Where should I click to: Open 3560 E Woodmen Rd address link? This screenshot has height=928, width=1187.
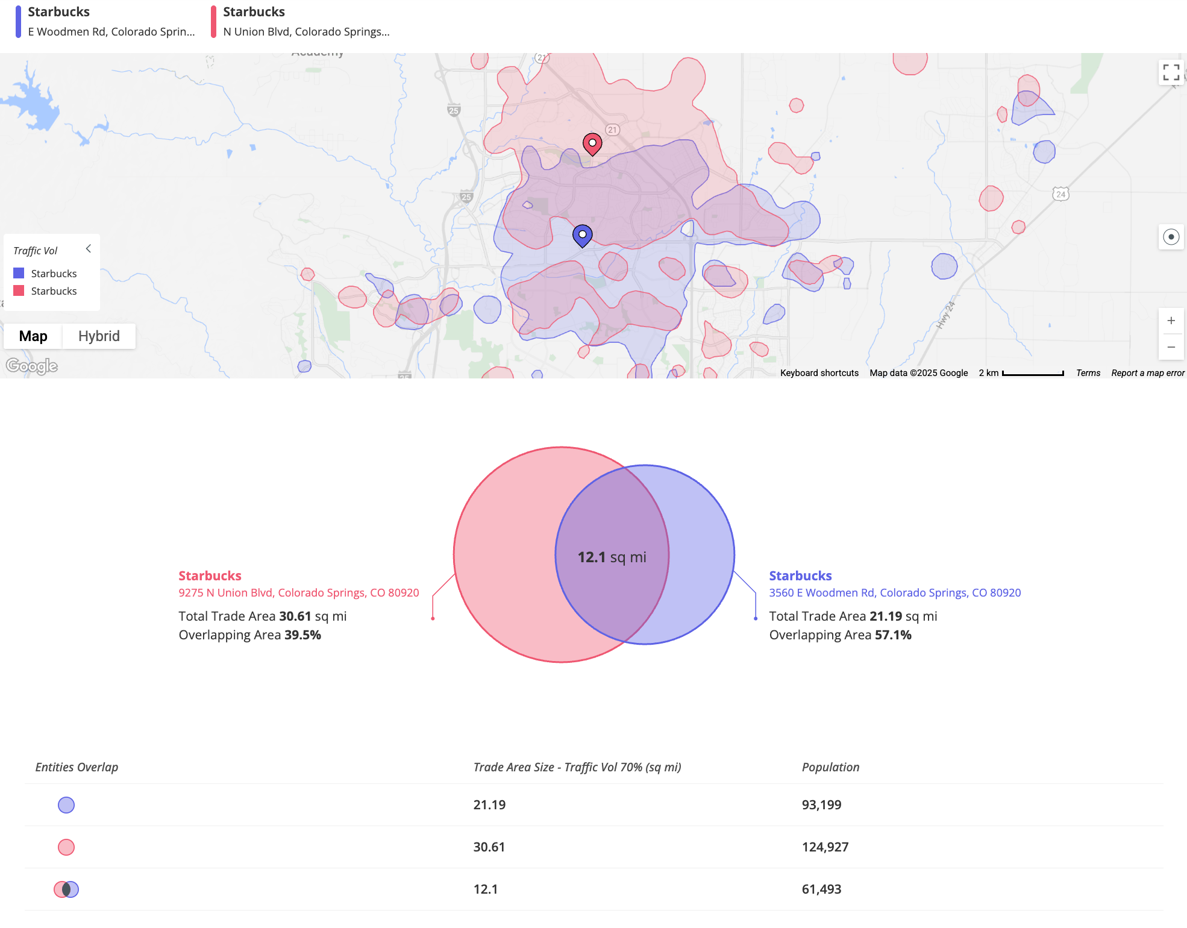tap(895, 593)
